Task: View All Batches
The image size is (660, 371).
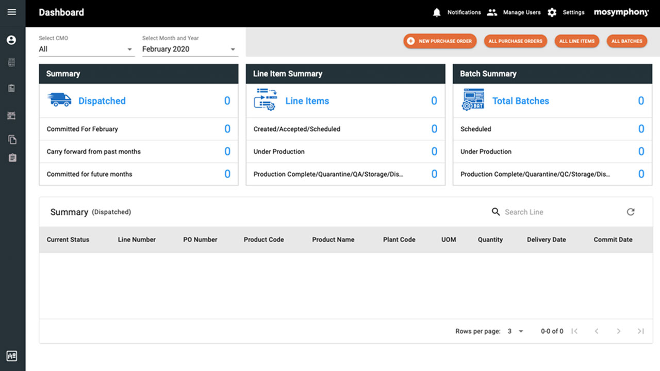Action: (626, 41)
